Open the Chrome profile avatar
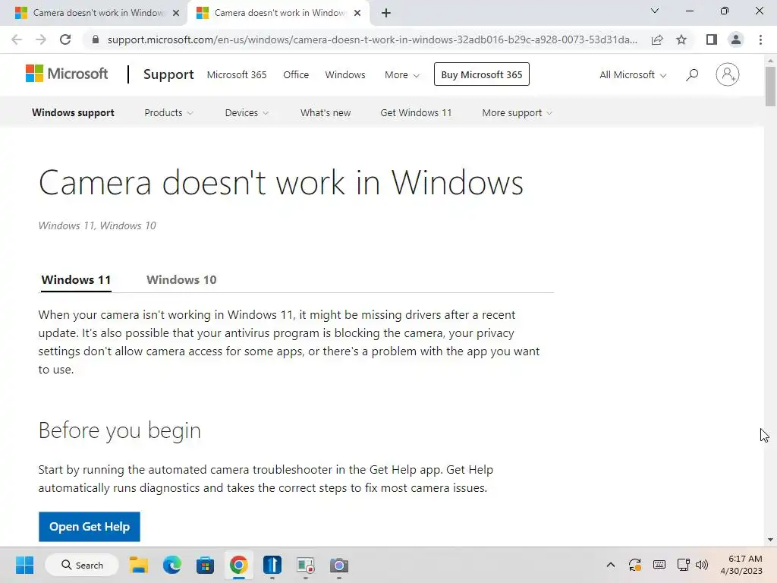This screenshot has width=777, height=583. (736, 39)
